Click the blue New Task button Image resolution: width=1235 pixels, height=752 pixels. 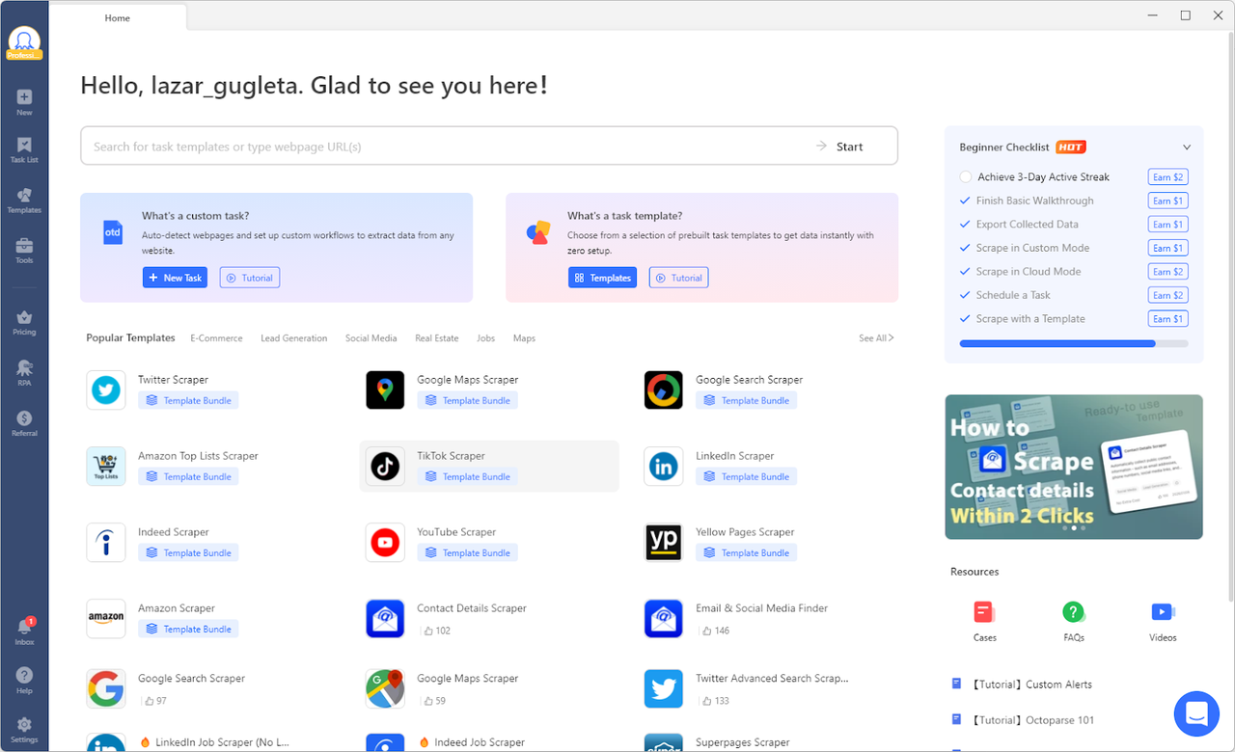175,278
